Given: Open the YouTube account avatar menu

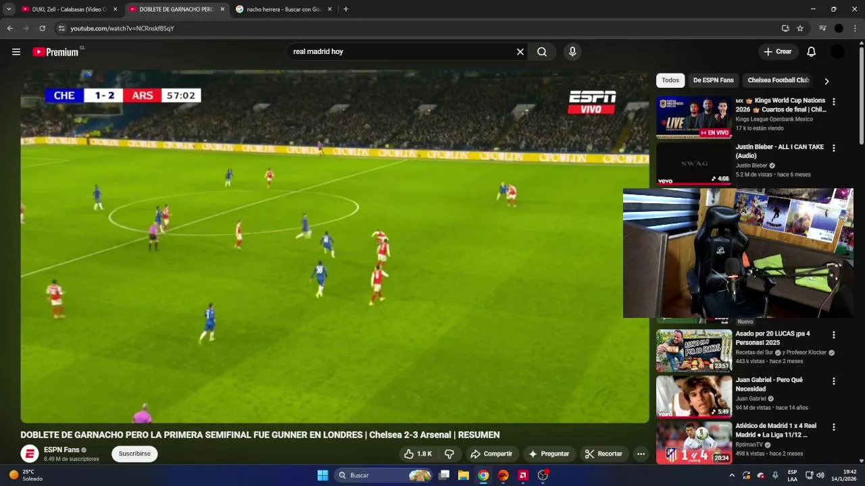Looking at the screenshot, I should coord(837,52).
